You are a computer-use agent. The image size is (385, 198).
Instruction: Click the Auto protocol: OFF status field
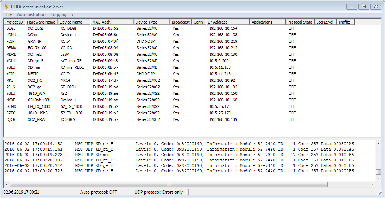(x=106, y=192)
